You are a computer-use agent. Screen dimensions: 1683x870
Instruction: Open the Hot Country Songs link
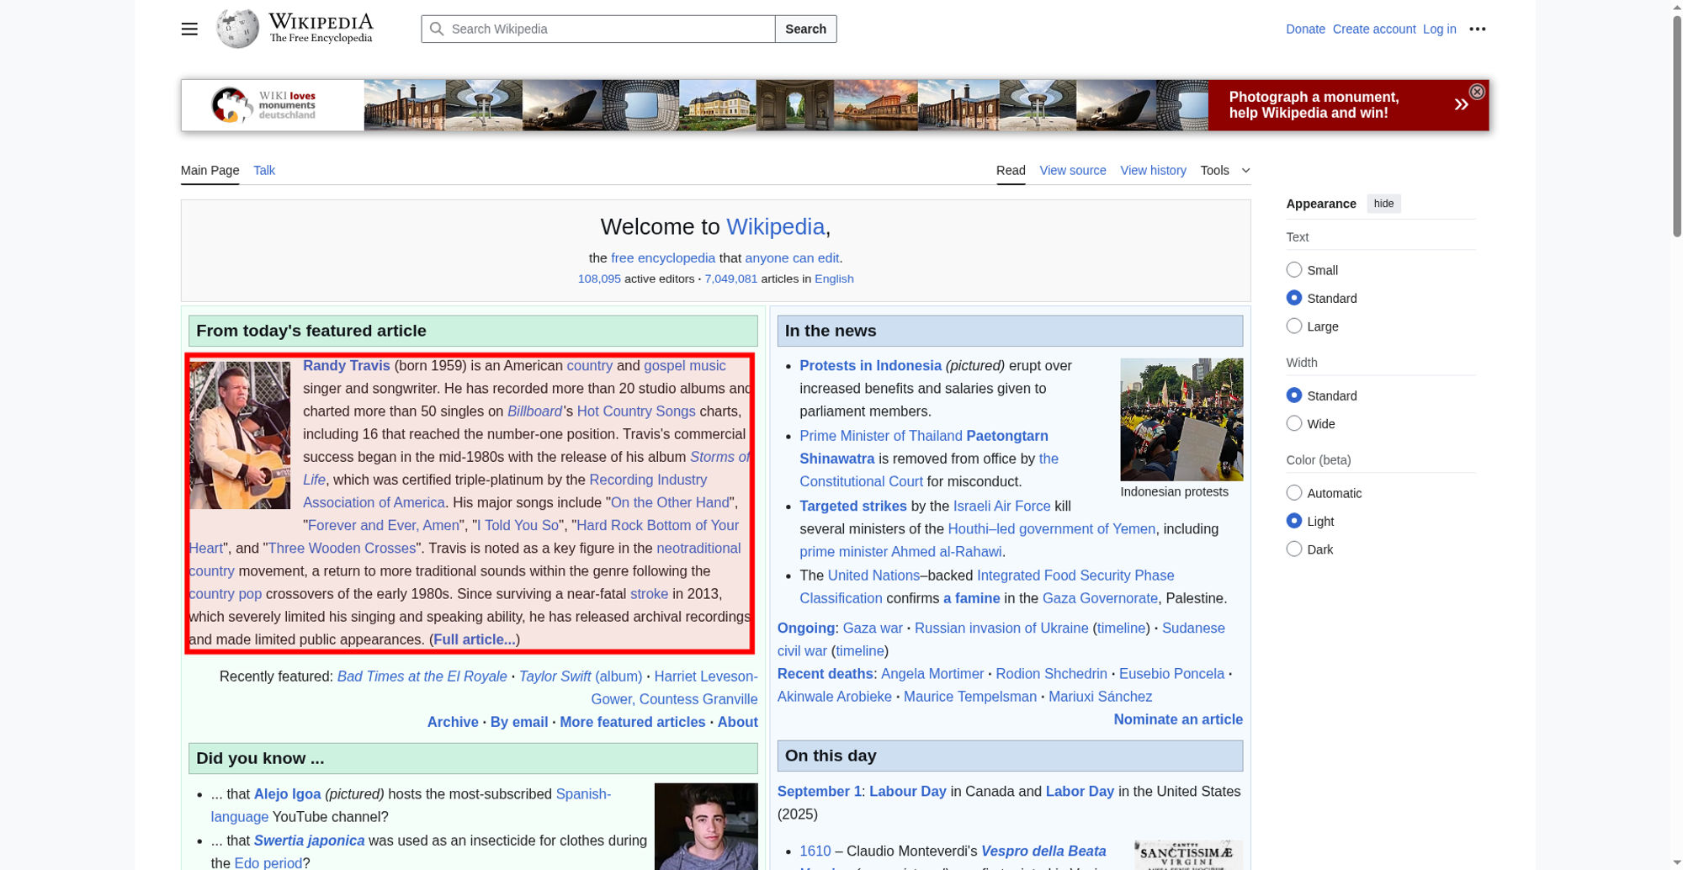coord(636,411)
